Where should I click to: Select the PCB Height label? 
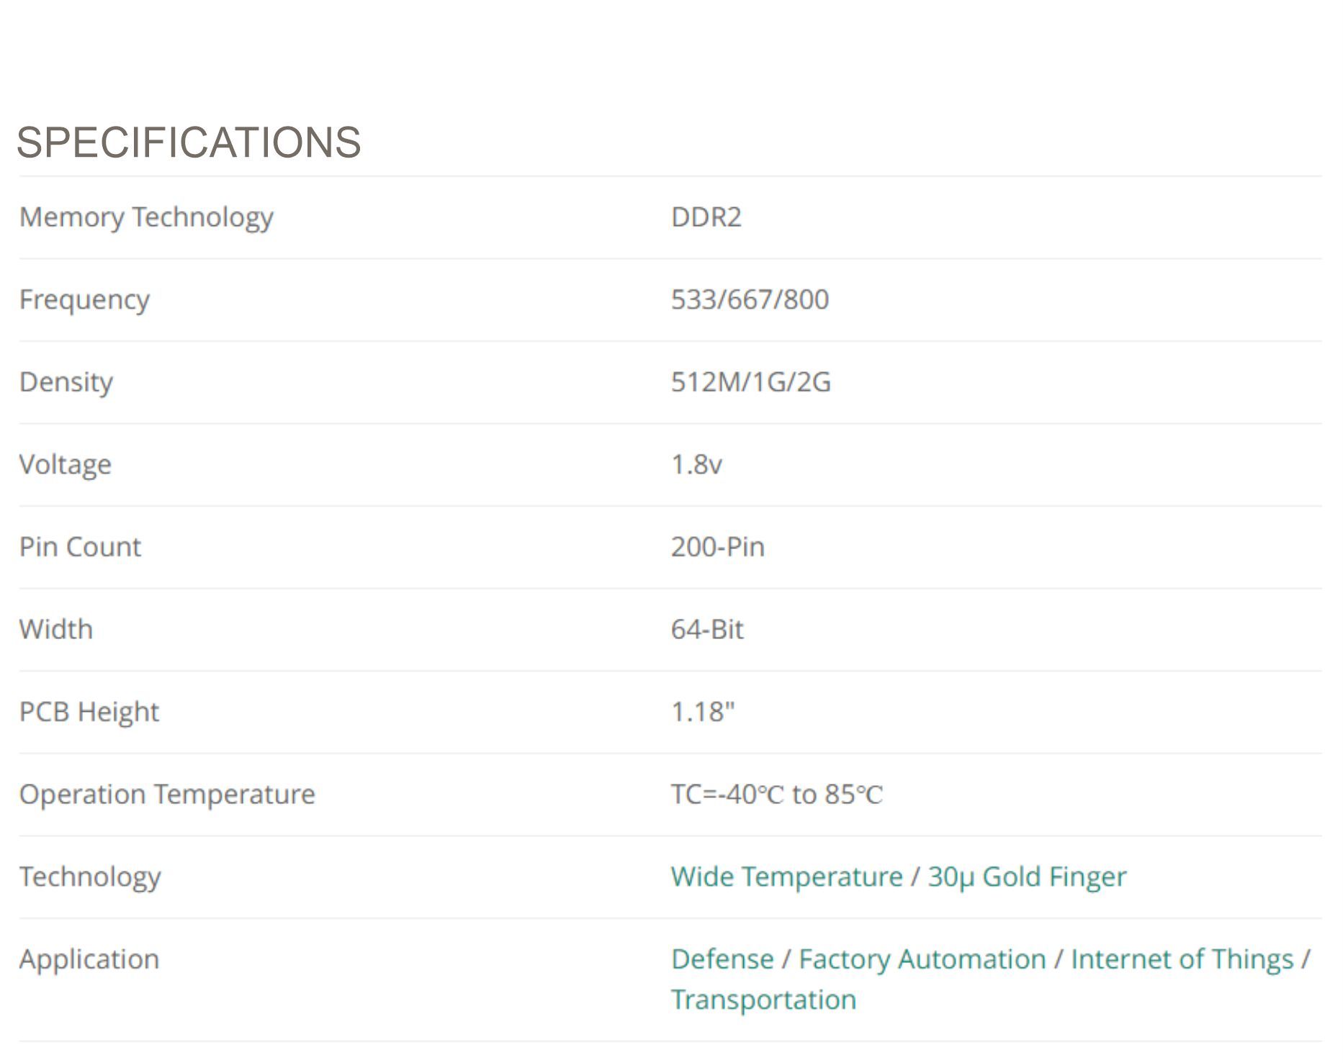(89, 712)
